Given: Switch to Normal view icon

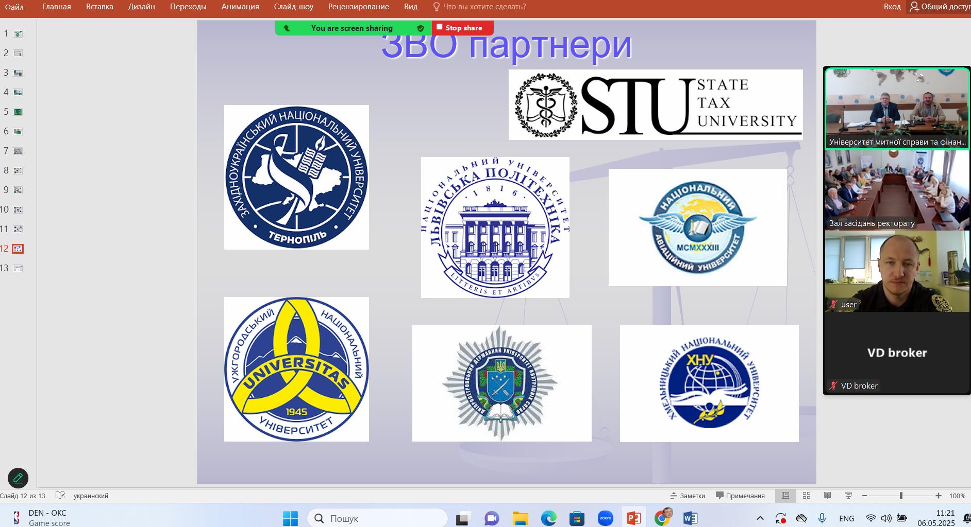Looking at the screenshot, I should pyautogui.click(x=785, y=496).
